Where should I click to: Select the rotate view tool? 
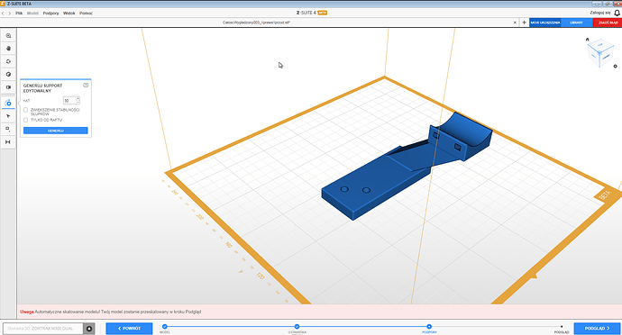8,61
